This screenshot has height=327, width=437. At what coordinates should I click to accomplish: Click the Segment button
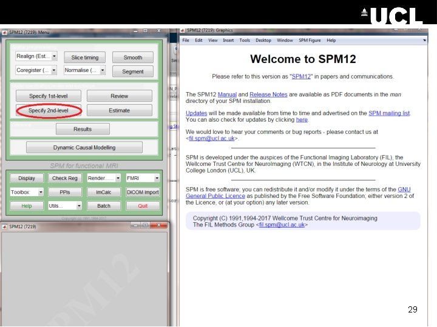coord(133,71)
